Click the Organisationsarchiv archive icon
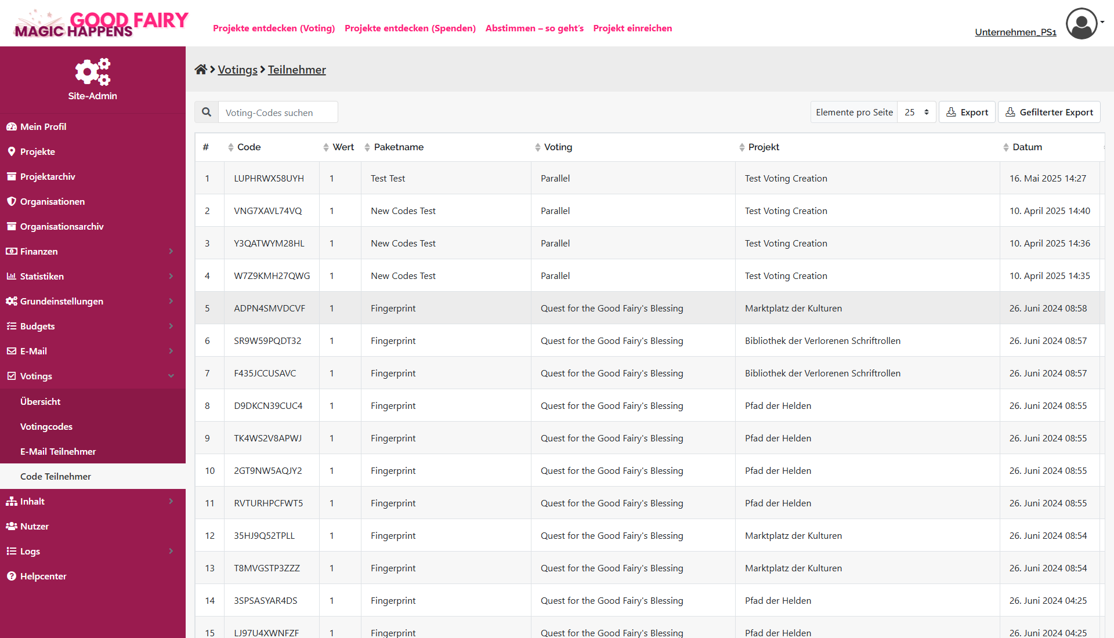Screen dimensions: 1114x638 pyautogui.click(x=12, y=226)
